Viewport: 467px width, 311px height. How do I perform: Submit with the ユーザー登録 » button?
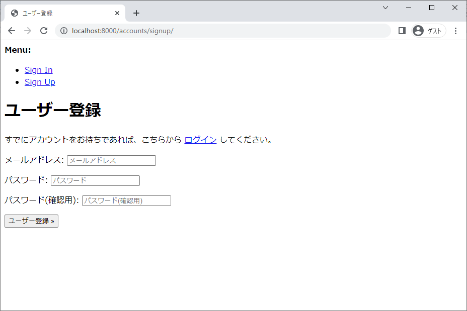coord(32,221)
